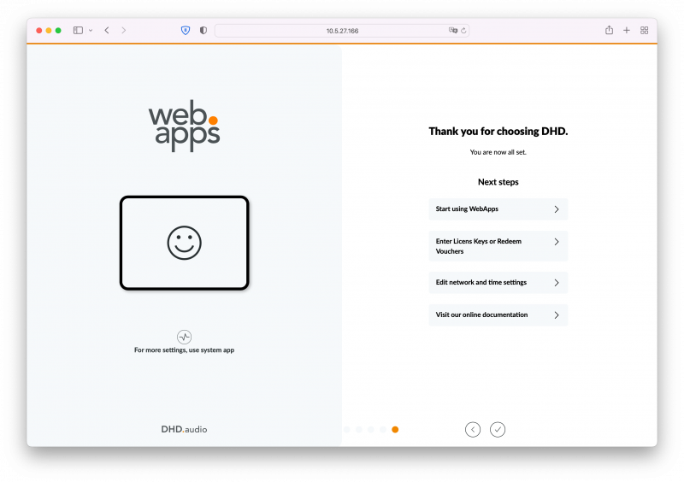Screen dimensions: 684x482
Task: Click the green full-screen window button
Action: [58, 30]
